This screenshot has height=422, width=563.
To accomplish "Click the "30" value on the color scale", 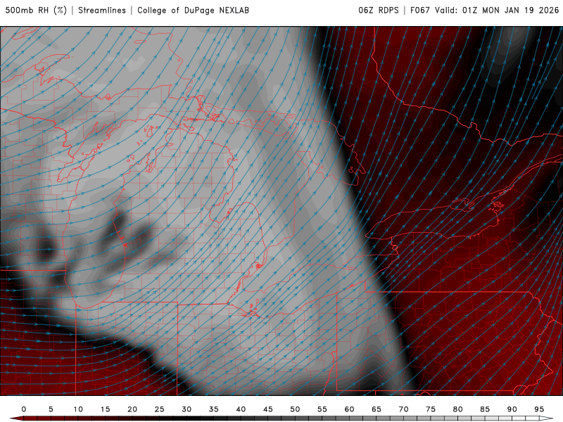I will (186, 409).
